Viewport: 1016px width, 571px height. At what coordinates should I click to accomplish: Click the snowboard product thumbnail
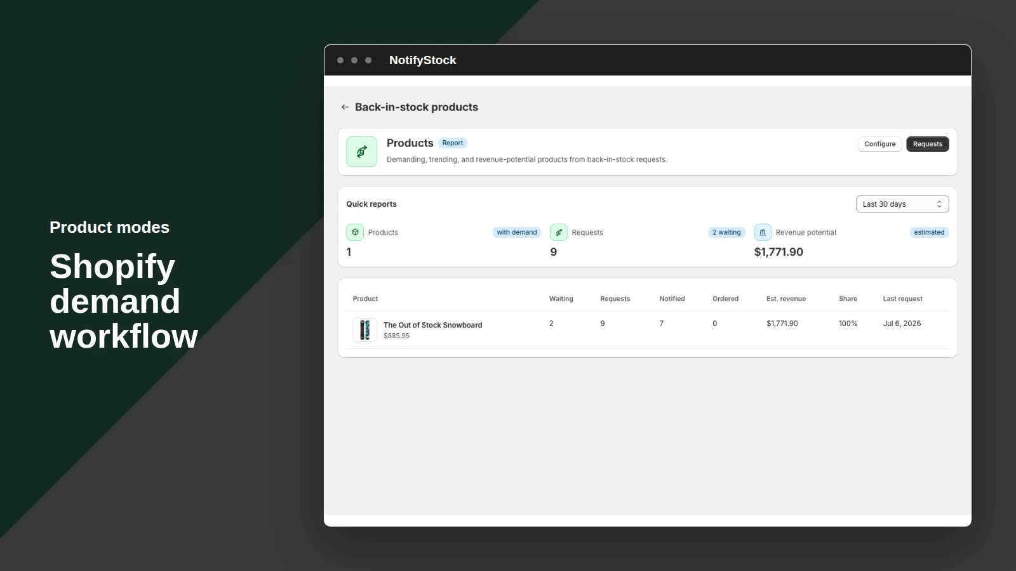364,330
